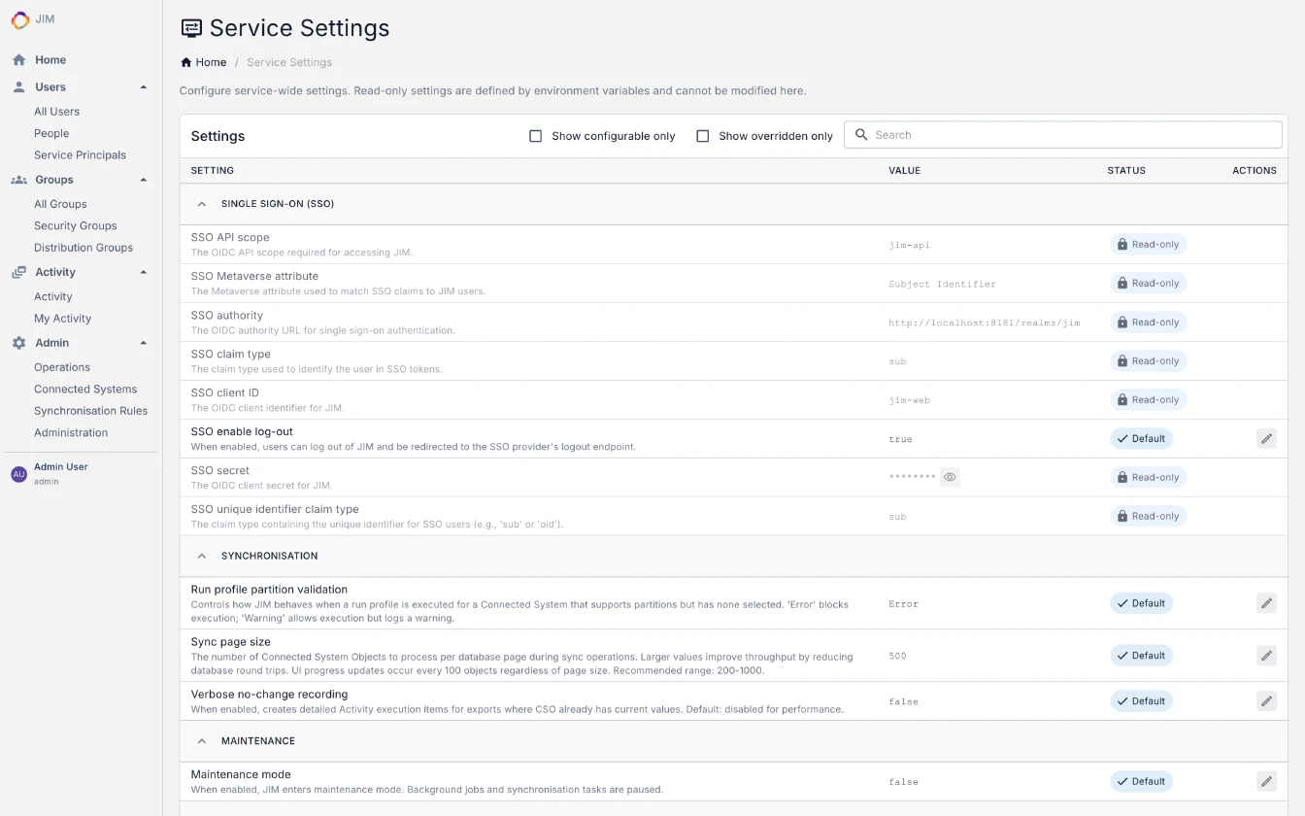Select the Home icon in the sidebar

pos(19,59)
